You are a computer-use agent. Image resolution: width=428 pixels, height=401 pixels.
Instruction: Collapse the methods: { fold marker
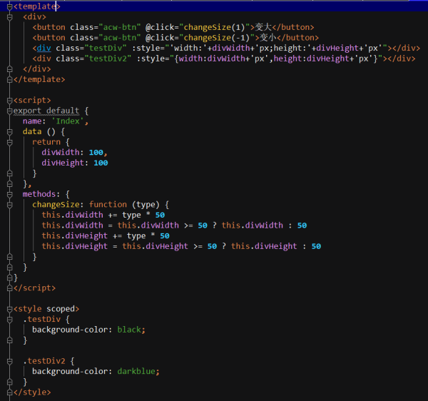pos(9,194)
